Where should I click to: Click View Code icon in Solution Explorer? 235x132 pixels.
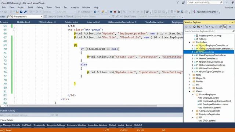(230, 27)
